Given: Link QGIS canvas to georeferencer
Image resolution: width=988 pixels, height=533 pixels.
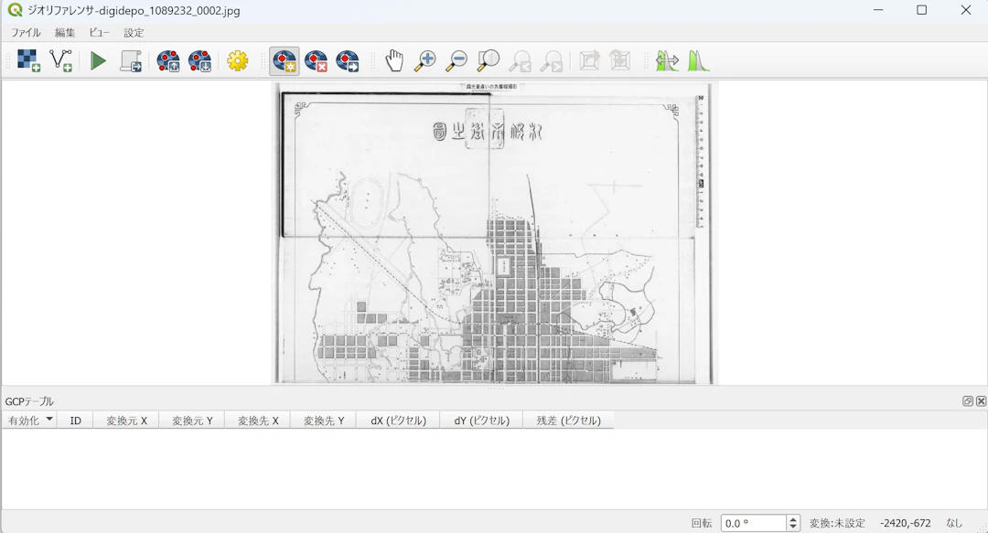Looking at the screenshot, I should [620, 60].
